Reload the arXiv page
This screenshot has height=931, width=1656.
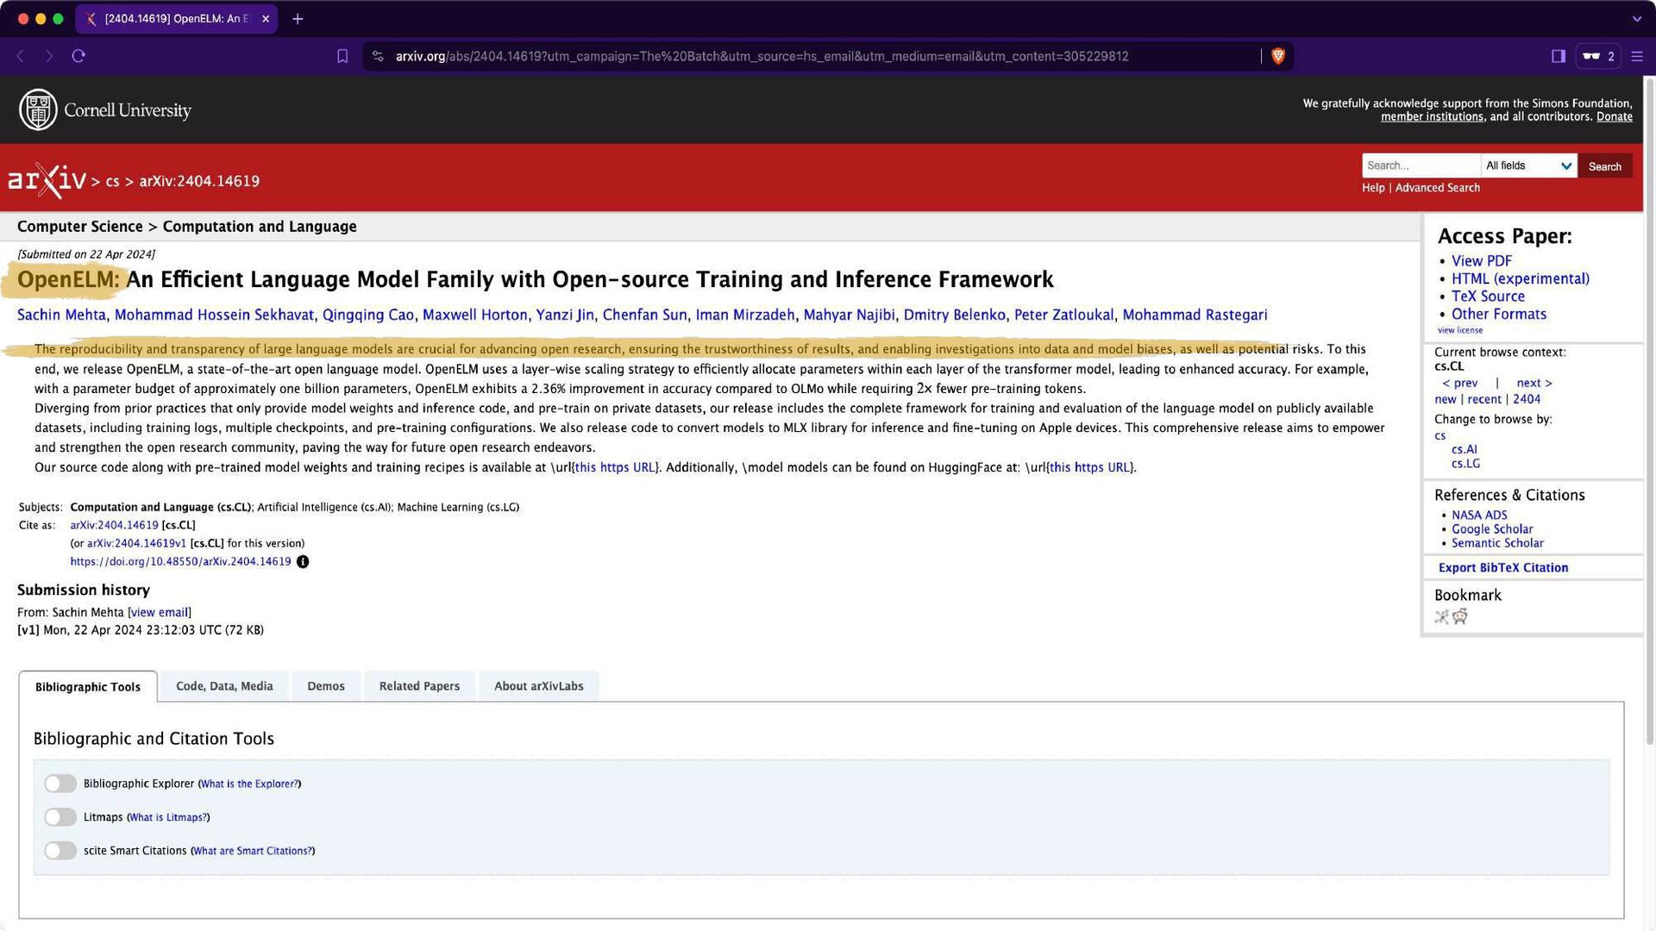pyautogui.click(x=78, y=56)
